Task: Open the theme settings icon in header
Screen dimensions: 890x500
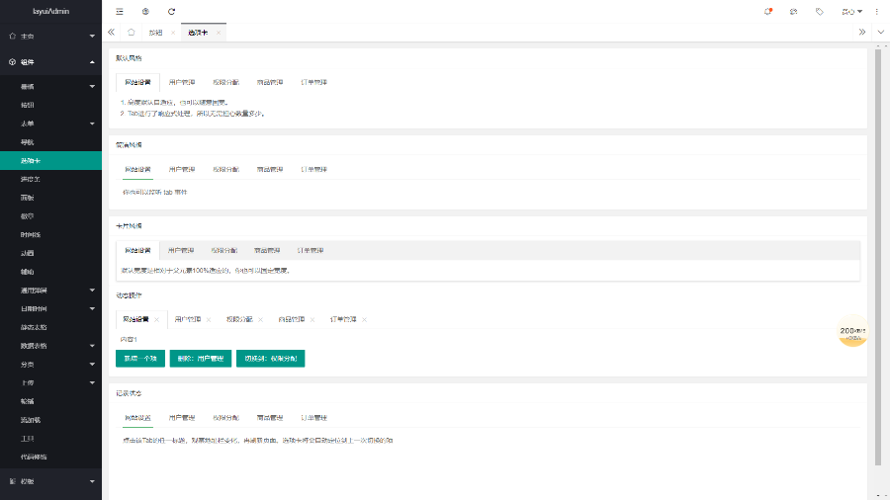Action: [793, 11]
